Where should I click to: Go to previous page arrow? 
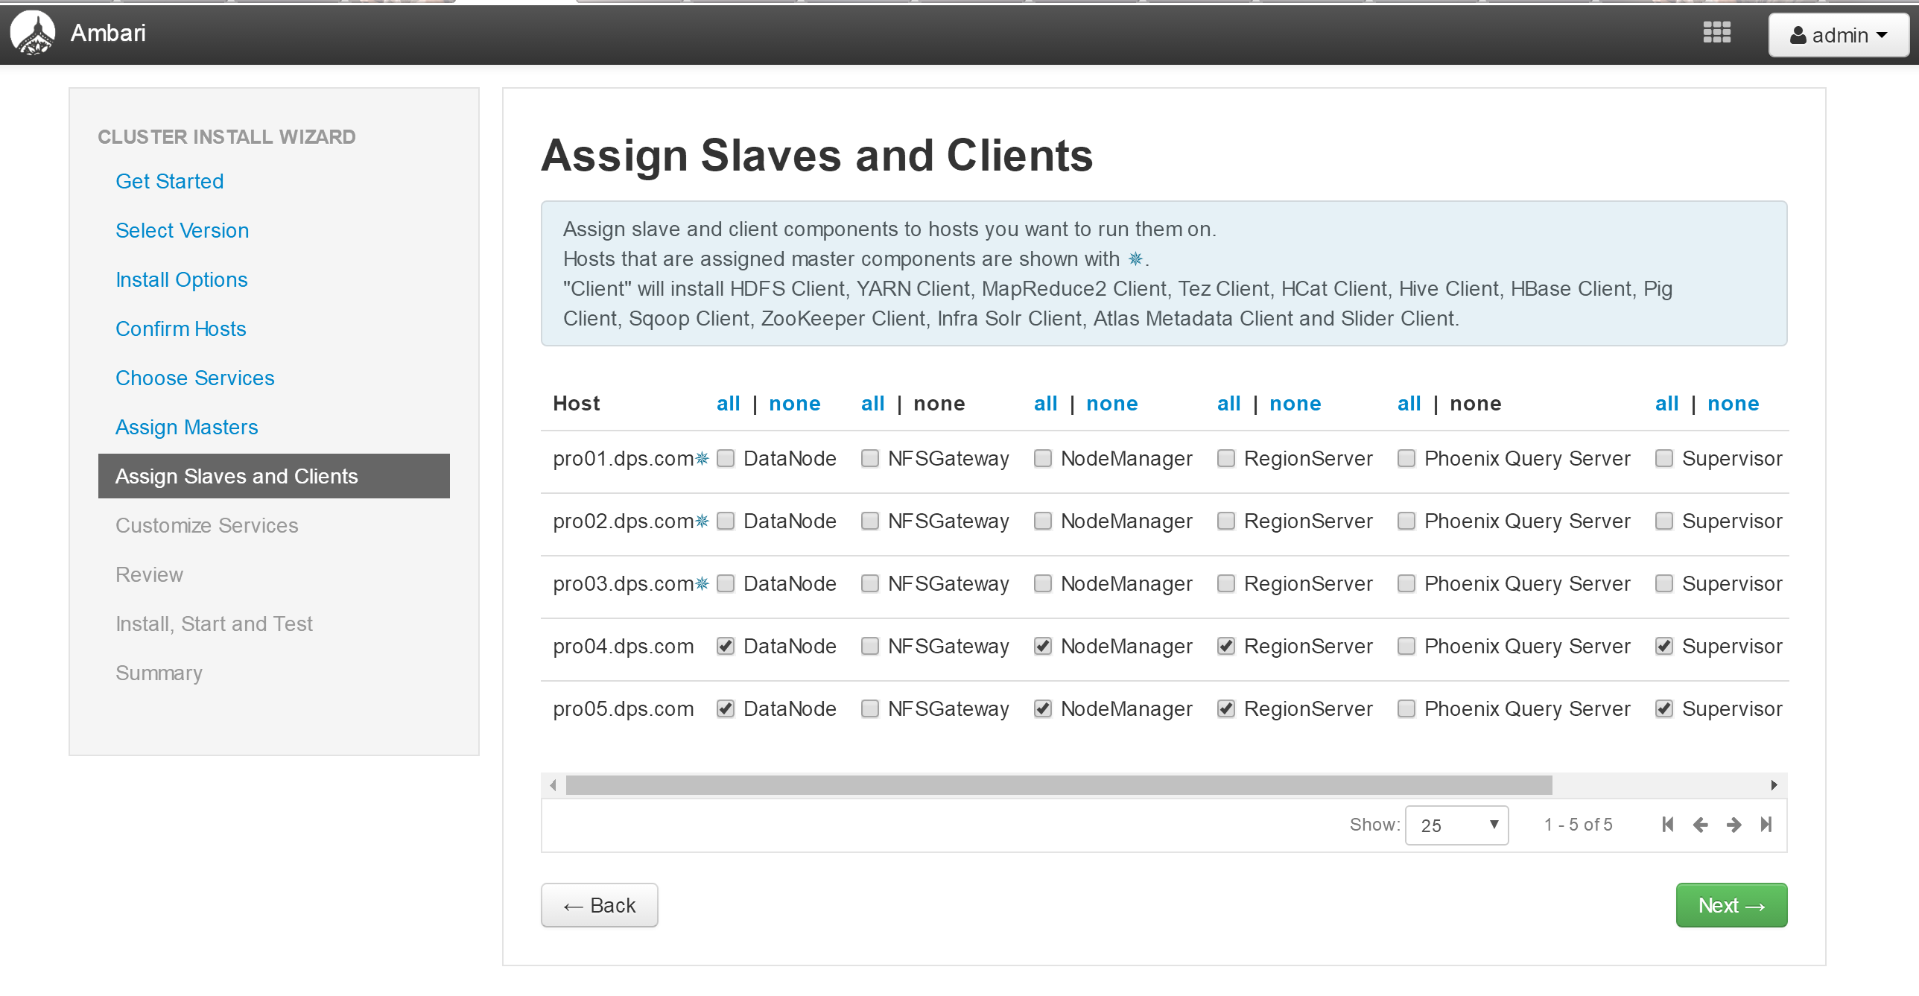coord(1700,825)
